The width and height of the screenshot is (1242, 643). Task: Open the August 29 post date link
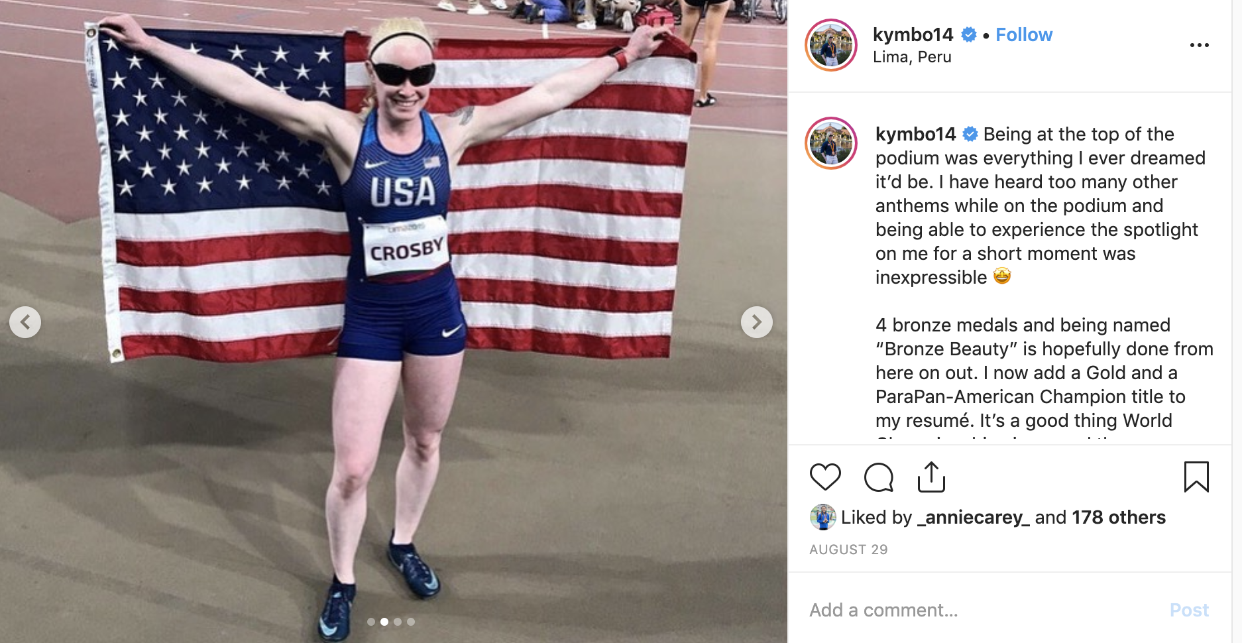(x=848, y=550)
